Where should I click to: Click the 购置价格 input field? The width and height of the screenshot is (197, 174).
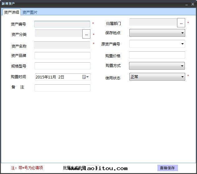pos(157,55)
